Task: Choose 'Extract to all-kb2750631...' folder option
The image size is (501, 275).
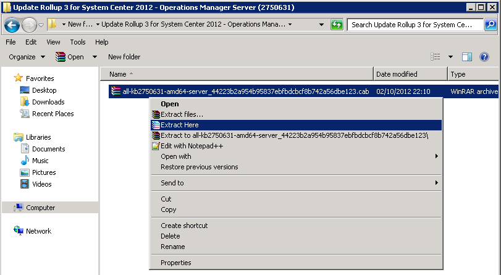Action: click(x=296, y=135)
